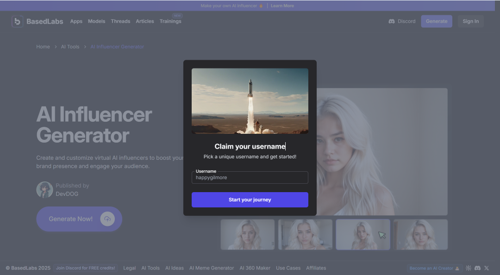Click Make your own AI influencer banner text

coord(229,6)
